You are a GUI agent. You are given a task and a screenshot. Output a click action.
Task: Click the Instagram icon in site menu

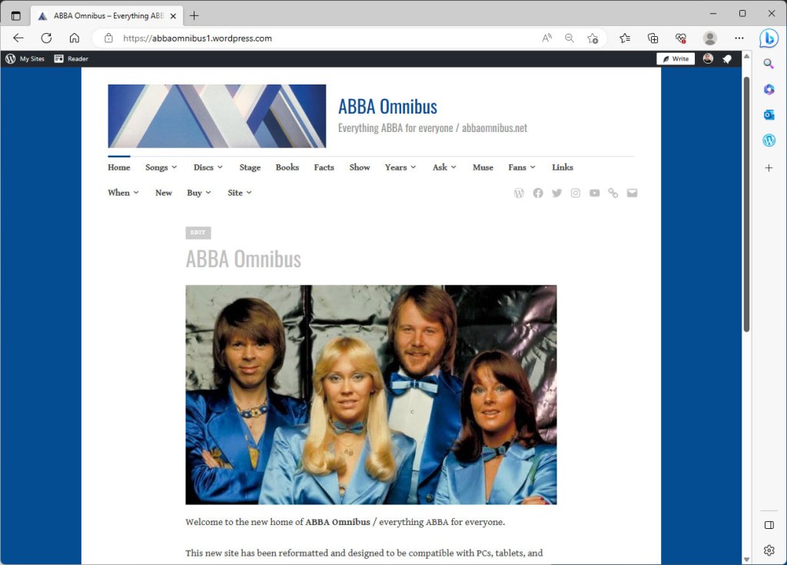[576, 193]
